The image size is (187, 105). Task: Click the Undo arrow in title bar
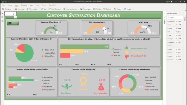[6, 2]
